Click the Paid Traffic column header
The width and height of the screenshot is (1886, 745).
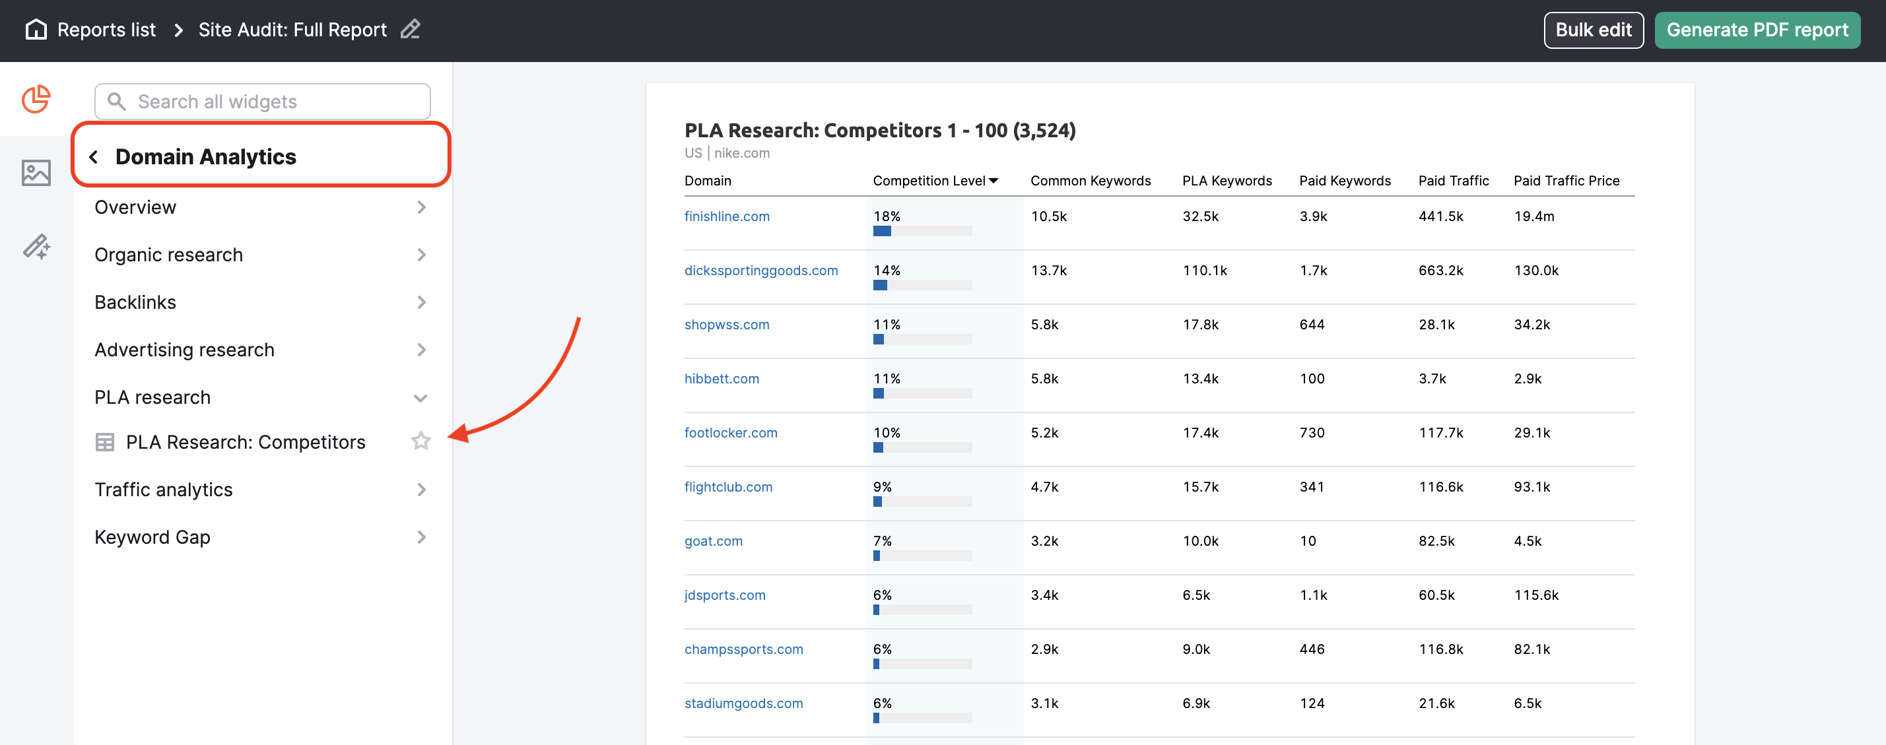(x=1454, y=181)
